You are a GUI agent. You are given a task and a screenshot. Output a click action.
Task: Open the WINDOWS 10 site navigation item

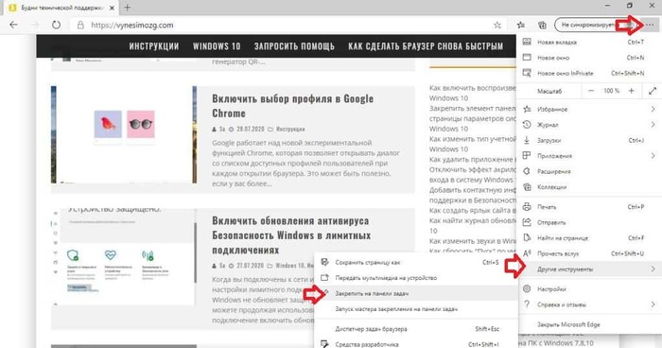pyautogui.click(x=217, y=46)
